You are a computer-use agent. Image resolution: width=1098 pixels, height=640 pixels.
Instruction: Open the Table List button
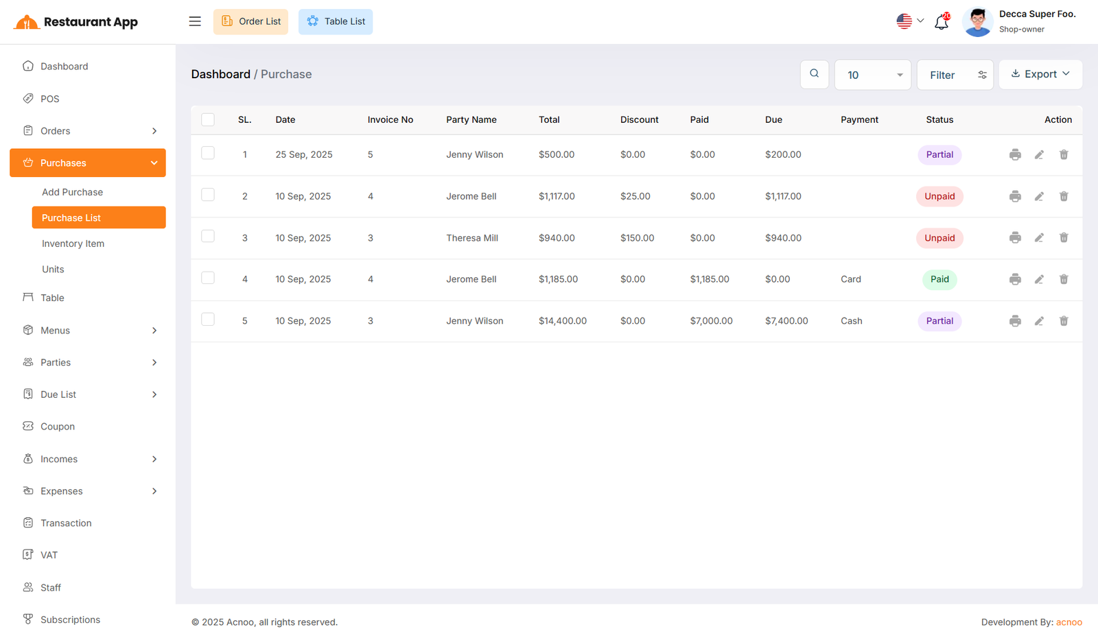[x=336, y=22]
